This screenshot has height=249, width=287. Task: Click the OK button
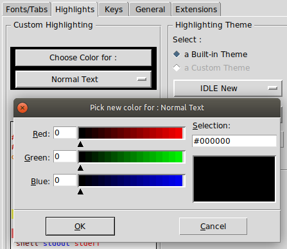pos(80,227)
